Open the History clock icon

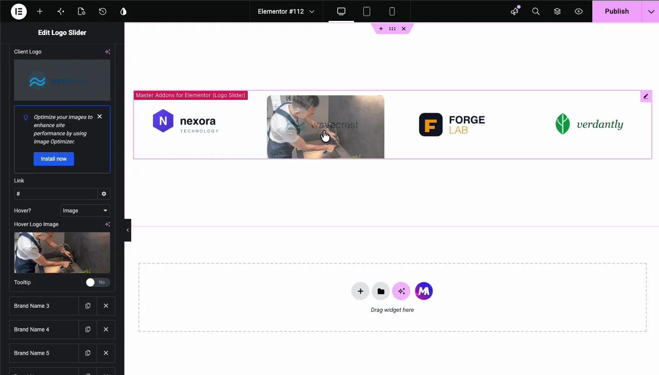point(103,11)
